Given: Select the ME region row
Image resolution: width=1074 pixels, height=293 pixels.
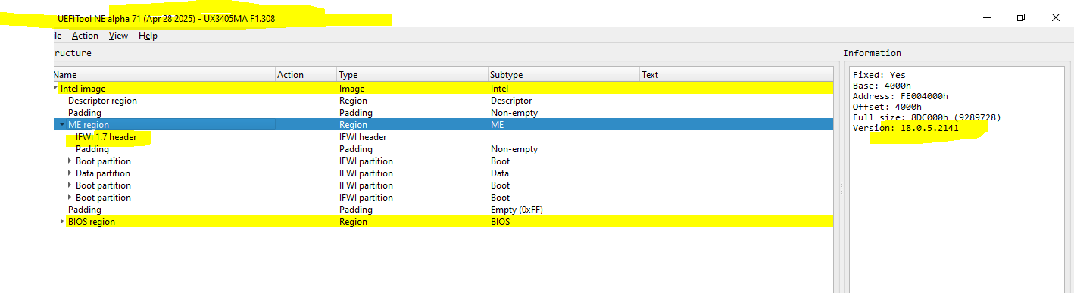Looking at the screenshot, I should [x=442, y=125].
